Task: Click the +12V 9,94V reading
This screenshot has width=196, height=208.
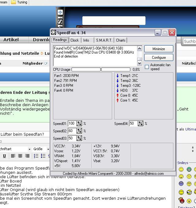Action: [x=107, y=146]
